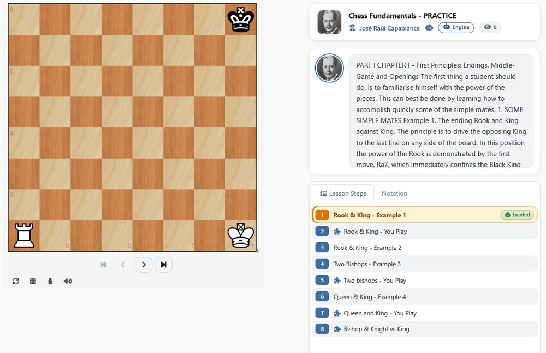
Task: Click the chess piece style icon
Action: (x=50, y=281)
